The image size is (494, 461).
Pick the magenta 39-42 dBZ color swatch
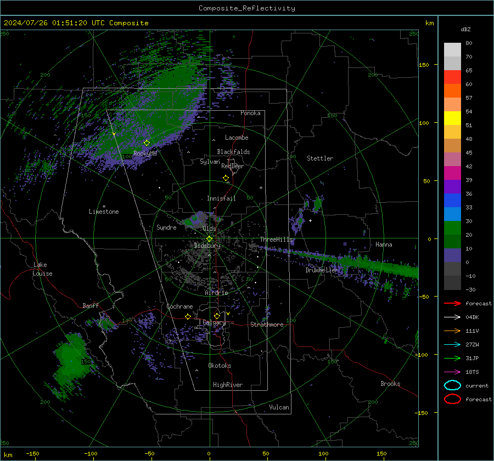pyautogui.click(x=452, y=173)
